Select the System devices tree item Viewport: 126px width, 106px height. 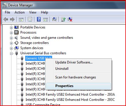click(x=32, y=48)
